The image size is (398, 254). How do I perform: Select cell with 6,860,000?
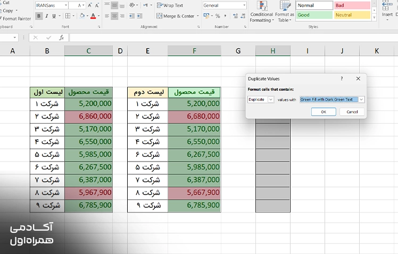[88, 116]
